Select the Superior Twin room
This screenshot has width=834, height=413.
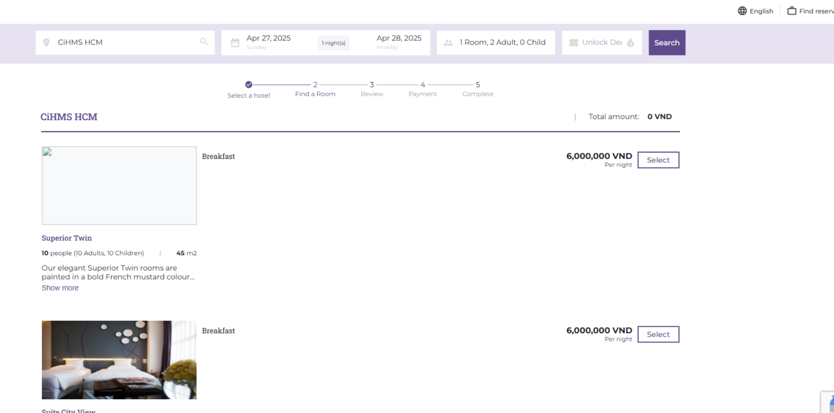click(x=658, y=160)
